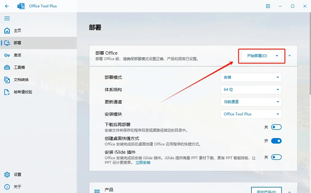311x193 pixels.
Task: Open the 主页 home page
Action: tap(38, 30)
